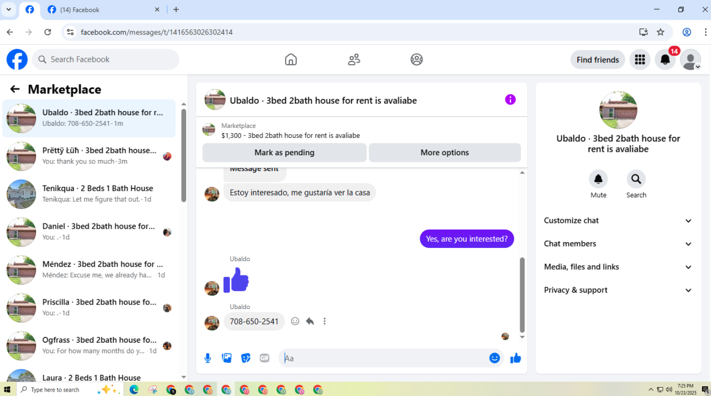
Task: Click the (14) Facebook browser tab
Action: tap(104, 10)
